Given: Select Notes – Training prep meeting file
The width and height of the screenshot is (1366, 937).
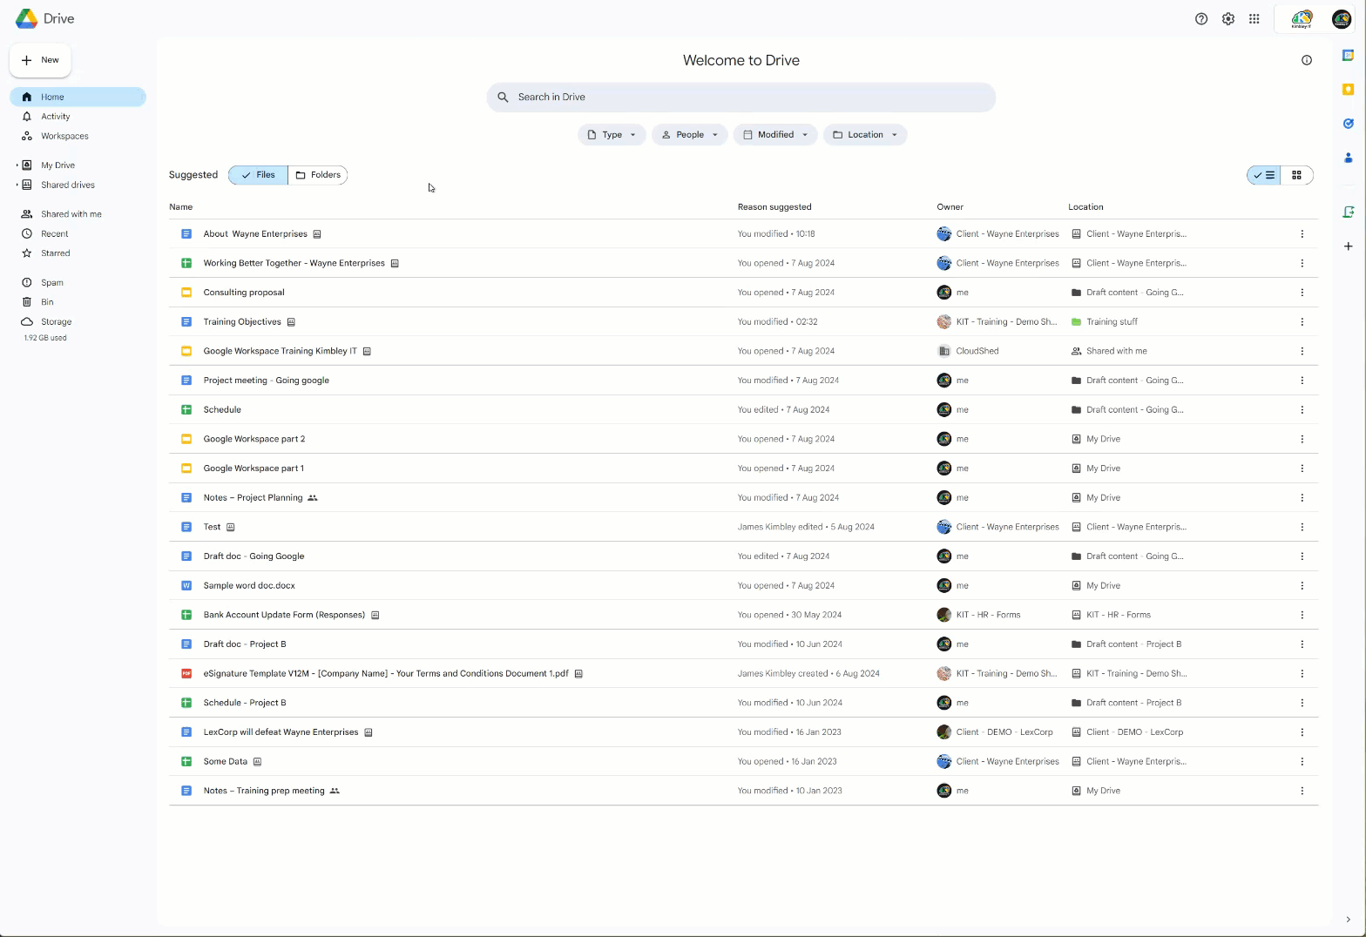Looking at the screenshot, I should [743, 791].
